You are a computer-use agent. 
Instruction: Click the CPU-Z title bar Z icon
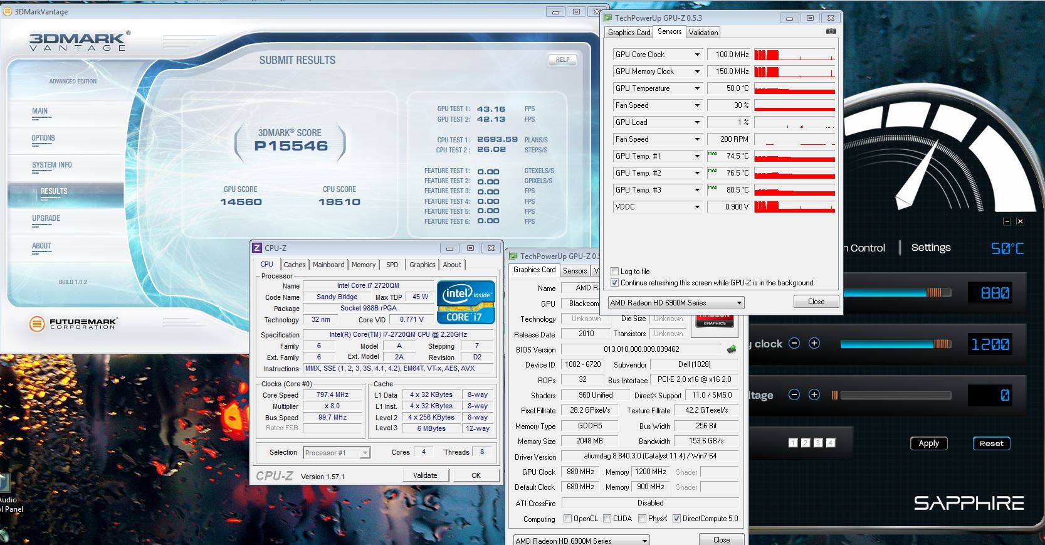pyautogui.click(x=257, y=248)
